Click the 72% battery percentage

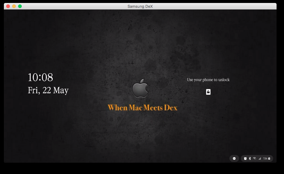click(265, 159)
